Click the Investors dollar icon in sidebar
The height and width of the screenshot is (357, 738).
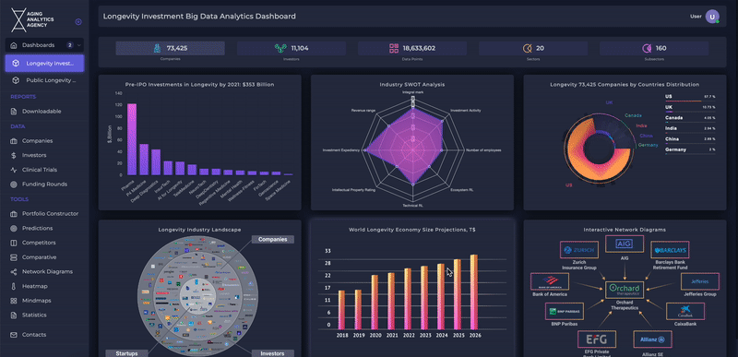(13, 155)
